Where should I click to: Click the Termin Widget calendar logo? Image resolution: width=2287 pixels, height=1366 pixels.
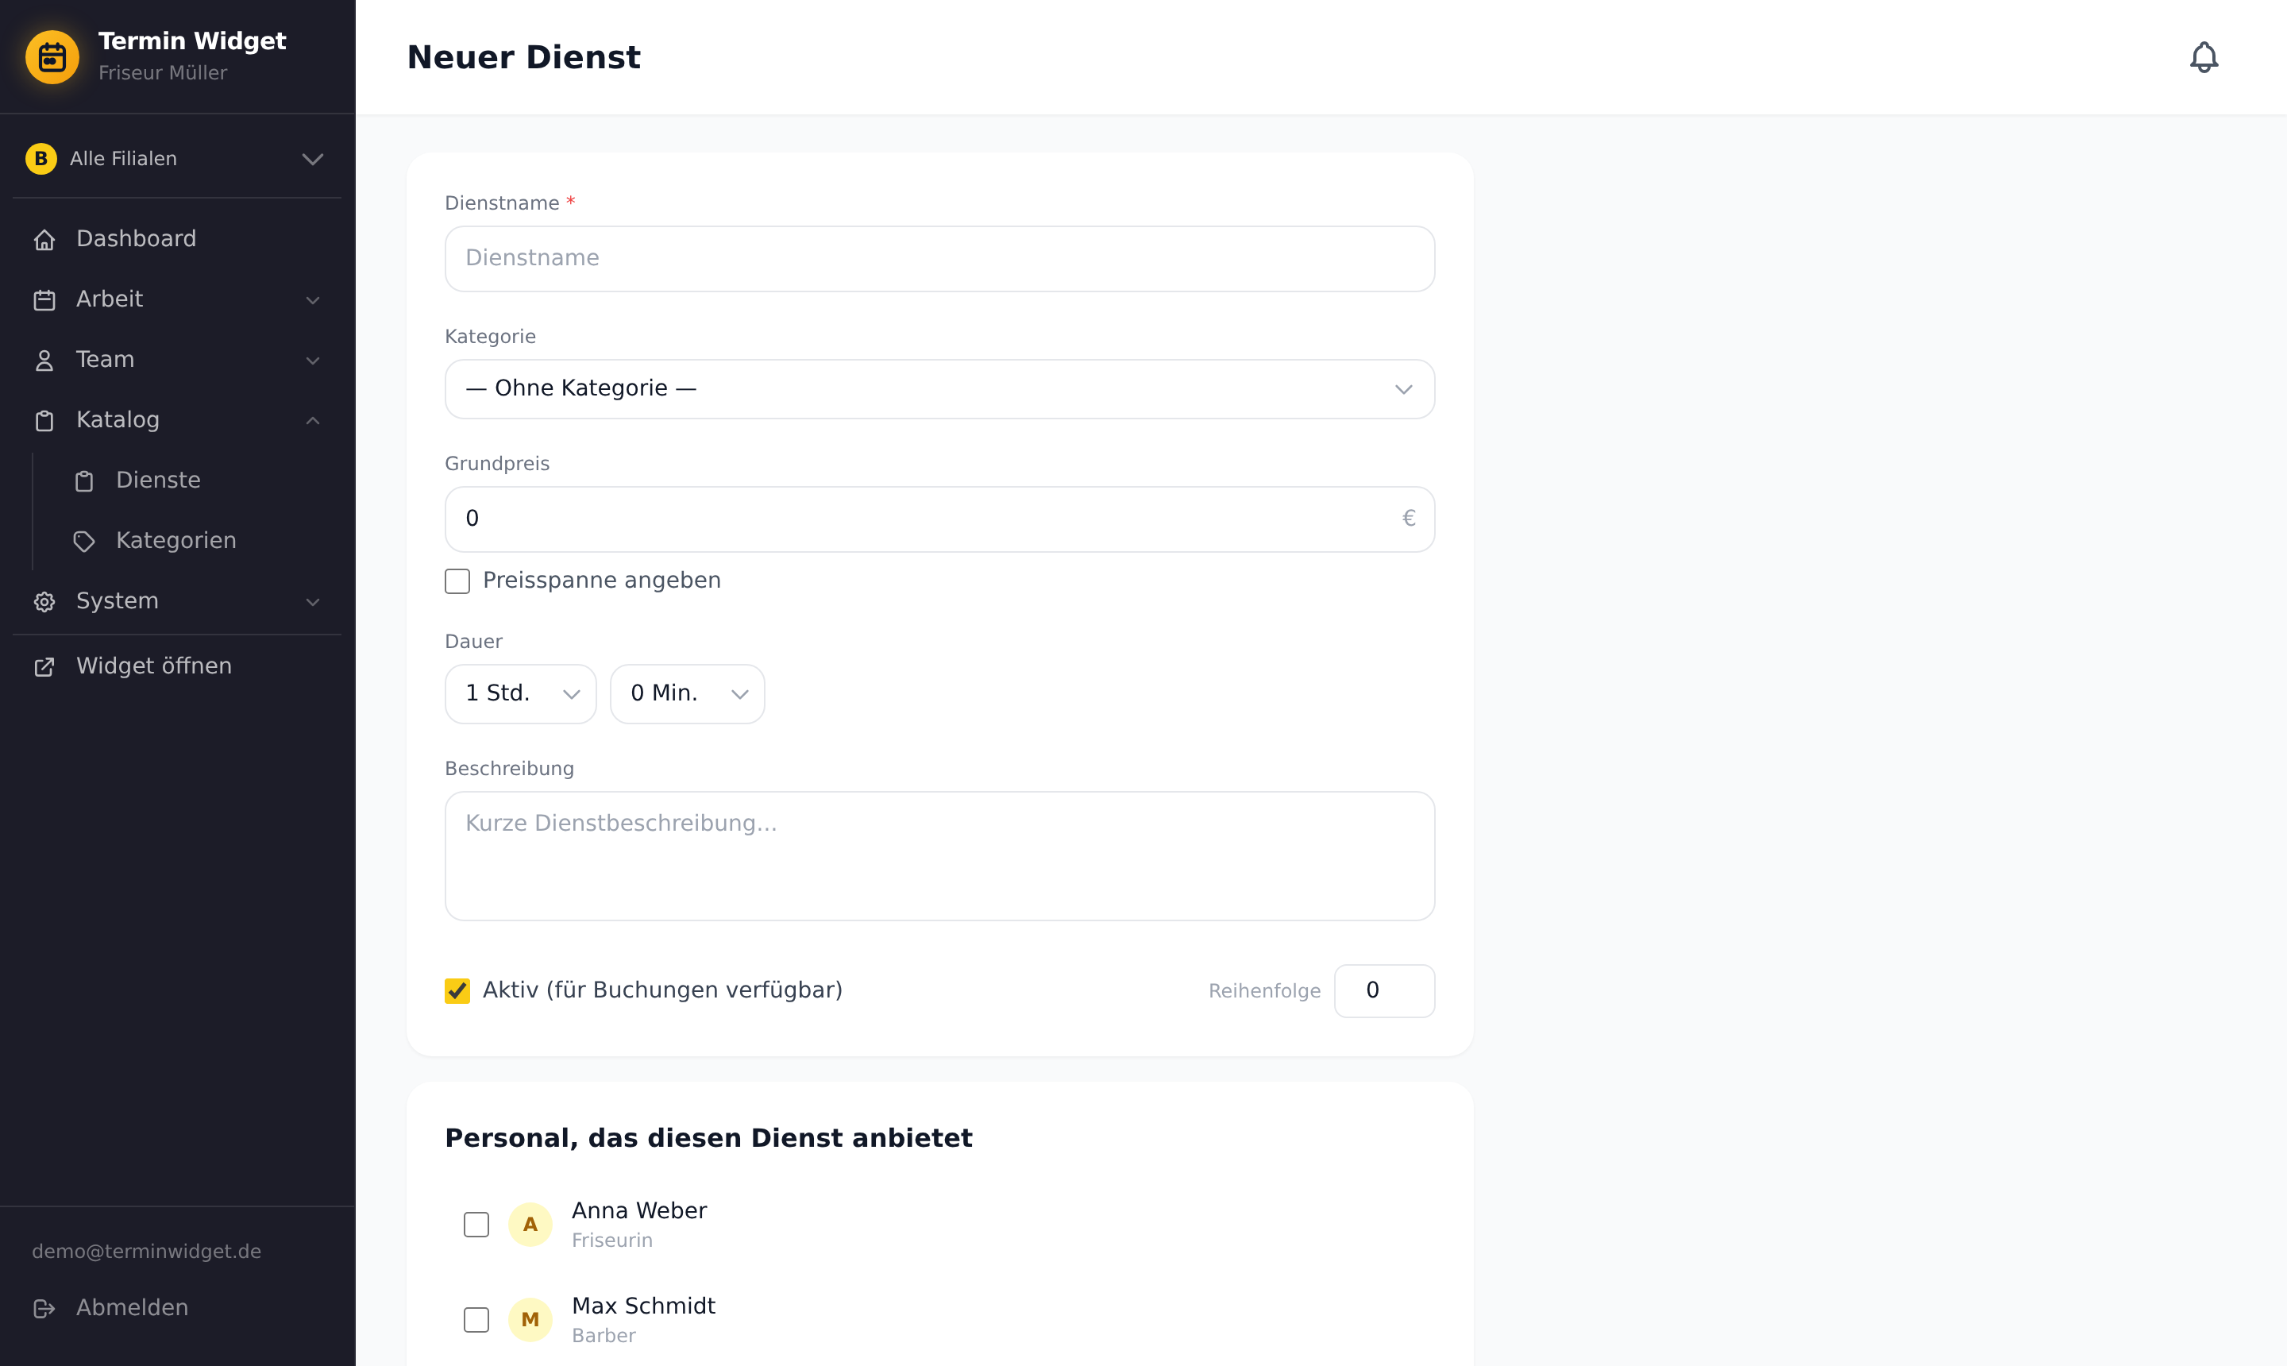52,57
